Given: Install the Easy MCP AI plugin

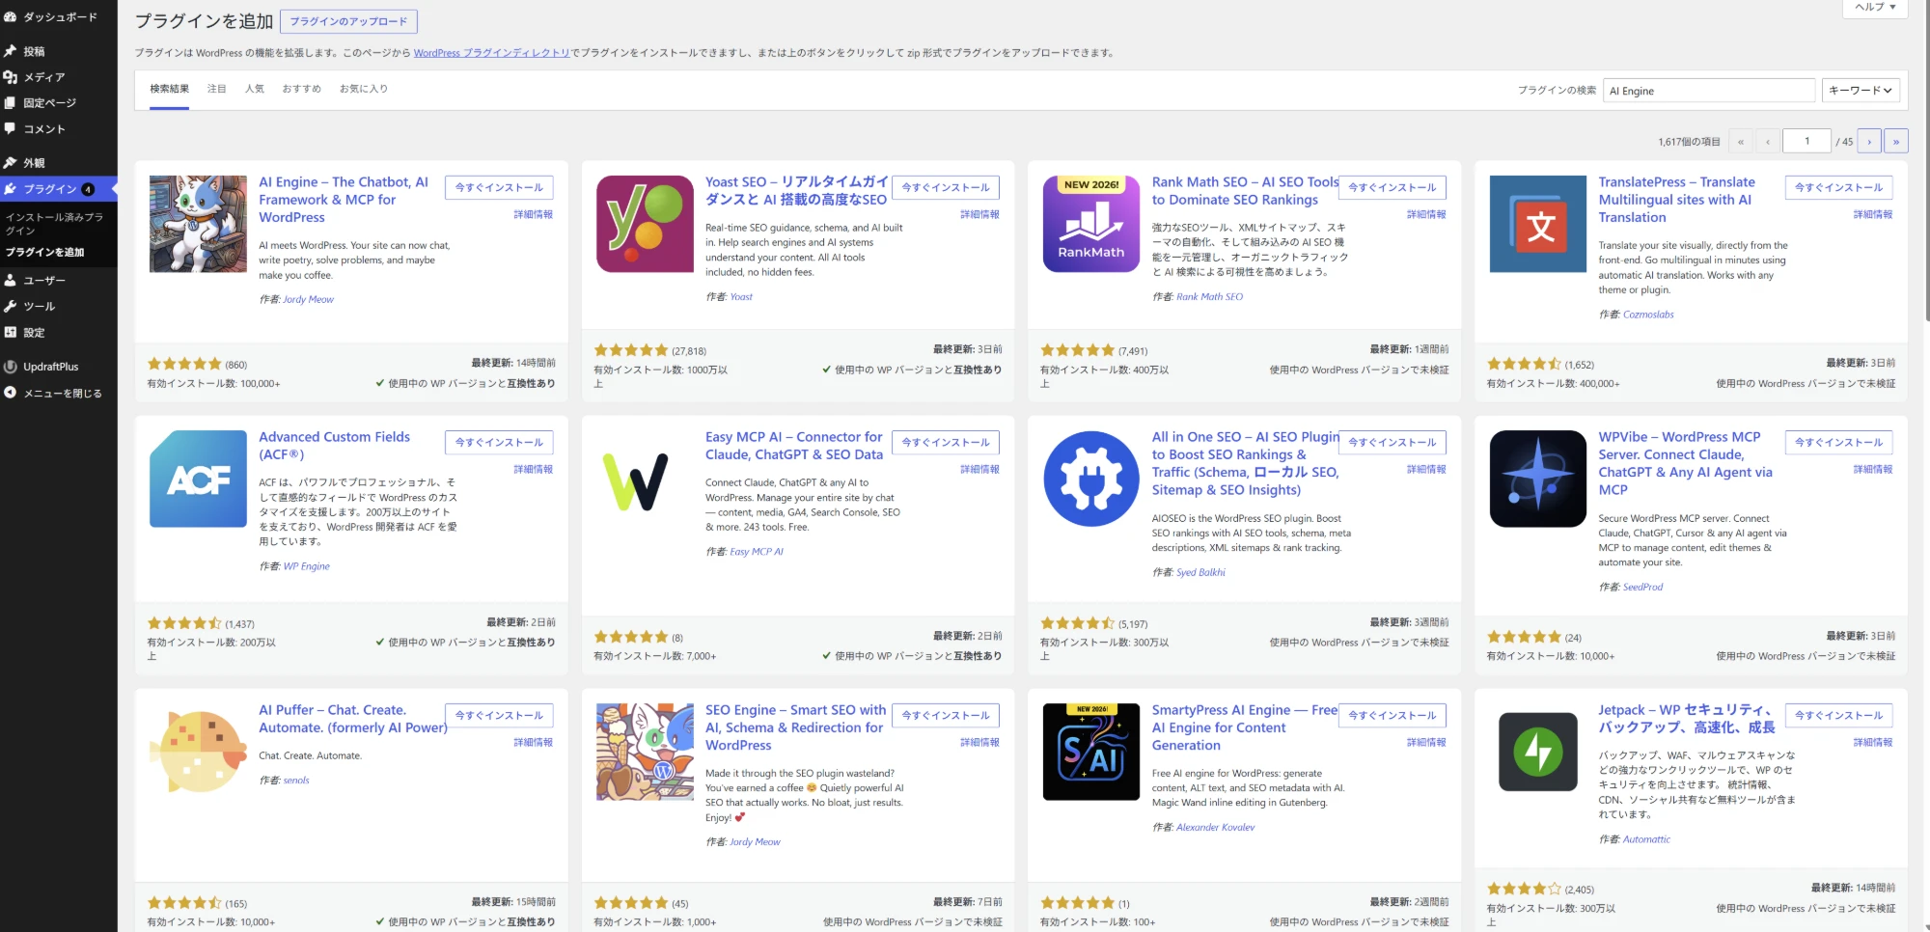Looking at the screenshot, I should pyautogui.click(x=946, y=442).
